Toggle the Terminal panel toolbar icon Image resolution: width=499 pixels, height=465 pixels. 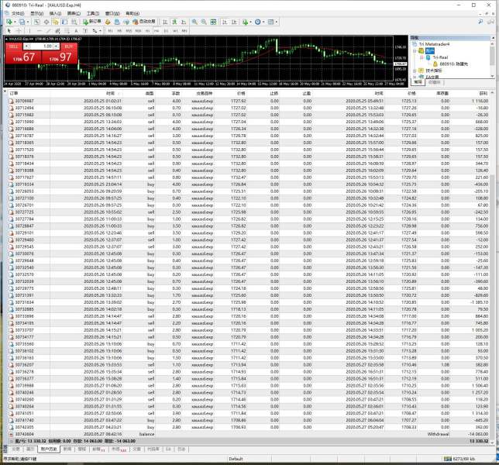pyautogui.click(x=65, y=22)
